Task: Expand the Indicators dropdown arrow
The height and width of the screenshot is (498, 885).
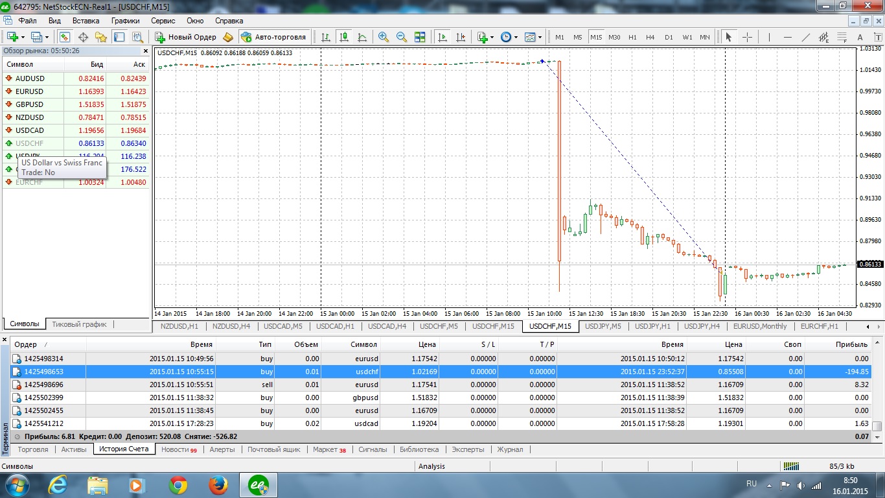Action: (492, 37)
